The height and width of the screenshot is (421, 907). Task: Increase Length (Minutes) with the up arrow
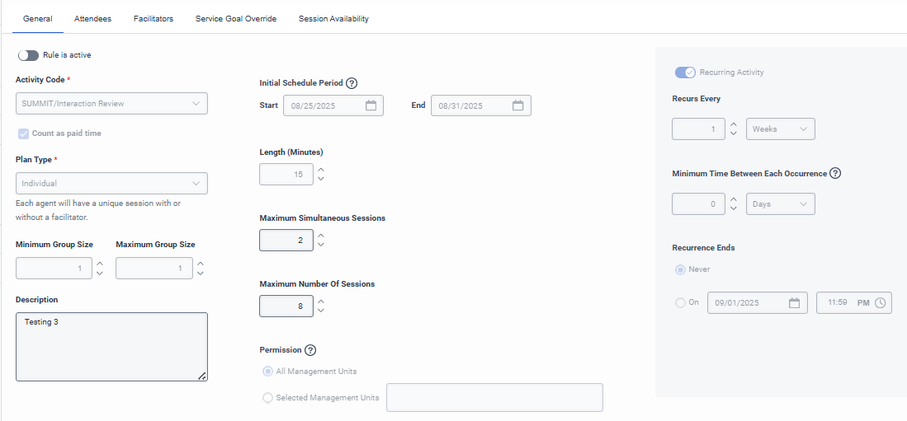(x=321, y=170)
